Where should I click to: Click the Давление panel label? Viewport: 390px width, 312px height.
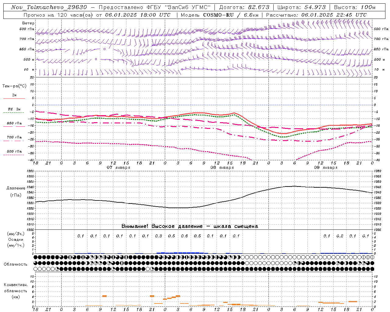coord(16,188)
